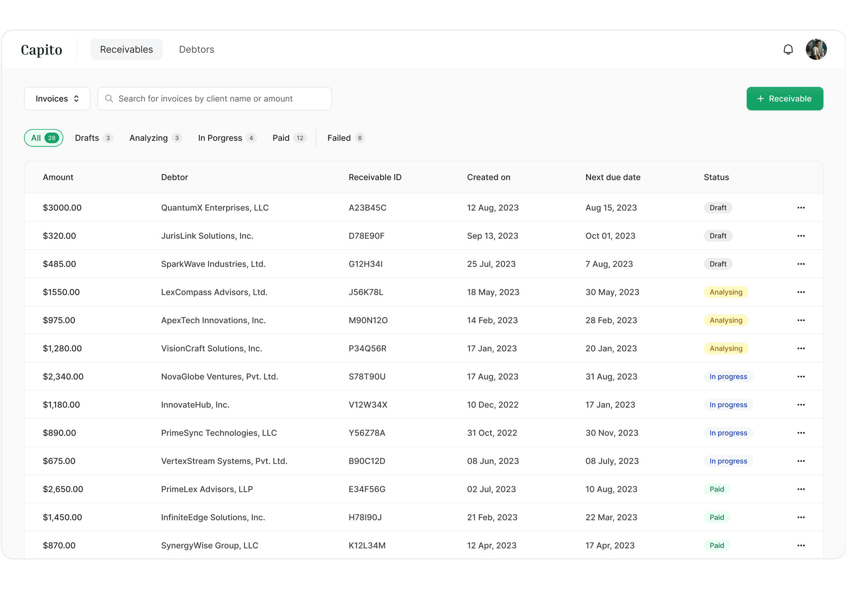846x589 pixels.
Task: Click the user profile avatar
Action: coord(816,50)
